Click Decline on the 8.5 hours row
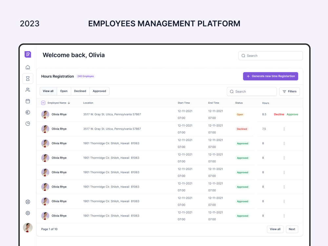Screen dimensions: 328x246 coord(279,114)
